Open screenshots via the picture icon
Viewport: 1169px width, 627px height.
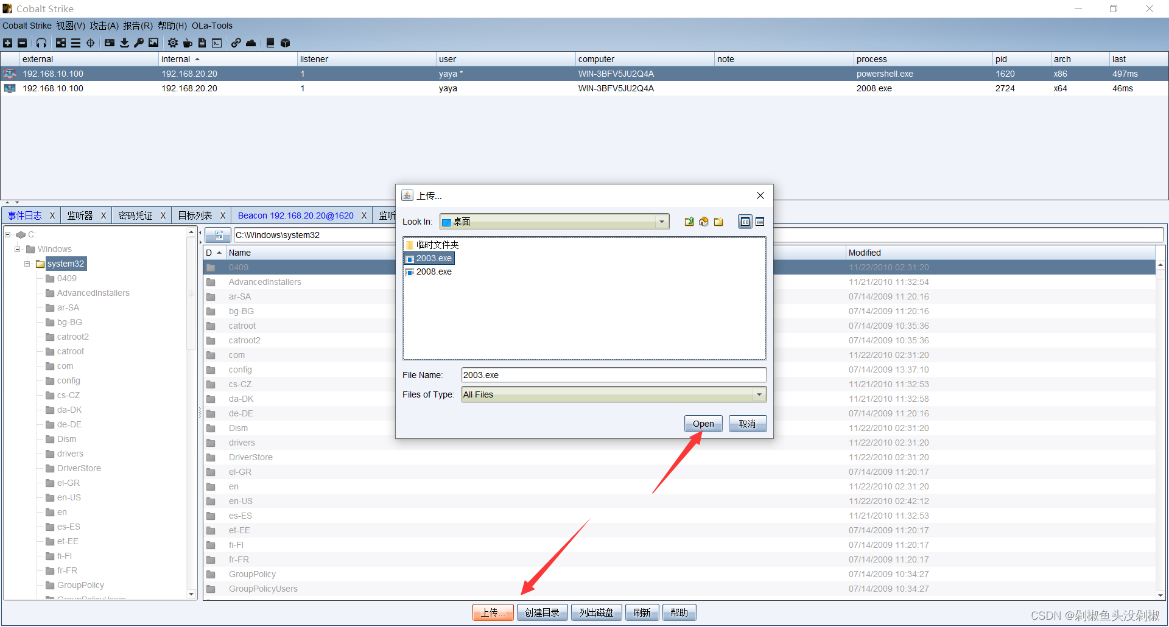pyautogui.click(x=153, y=43)
